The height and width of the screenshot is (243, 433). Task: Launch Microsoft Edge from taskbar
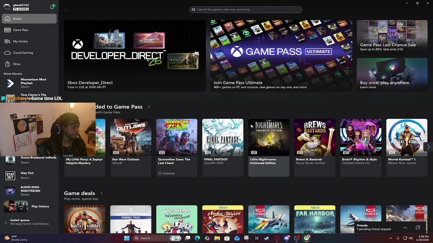[x=197, y=238]
